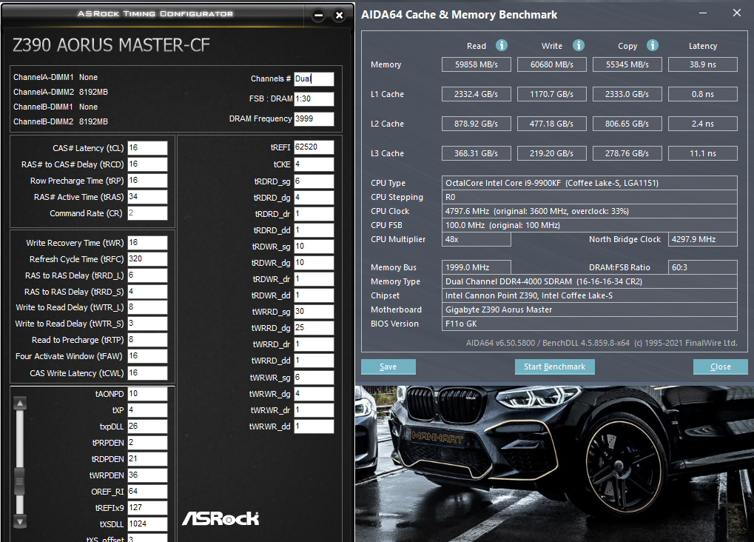Click the scrollbar up arrow in timing list
Screen dimensions: 754x542
point(20,403)
